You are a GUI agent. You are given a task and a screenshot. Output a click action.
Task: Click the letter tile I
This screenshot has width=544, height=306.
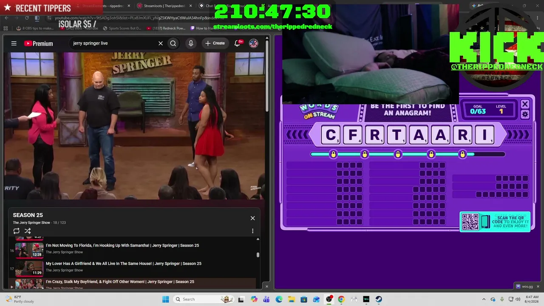484,135
